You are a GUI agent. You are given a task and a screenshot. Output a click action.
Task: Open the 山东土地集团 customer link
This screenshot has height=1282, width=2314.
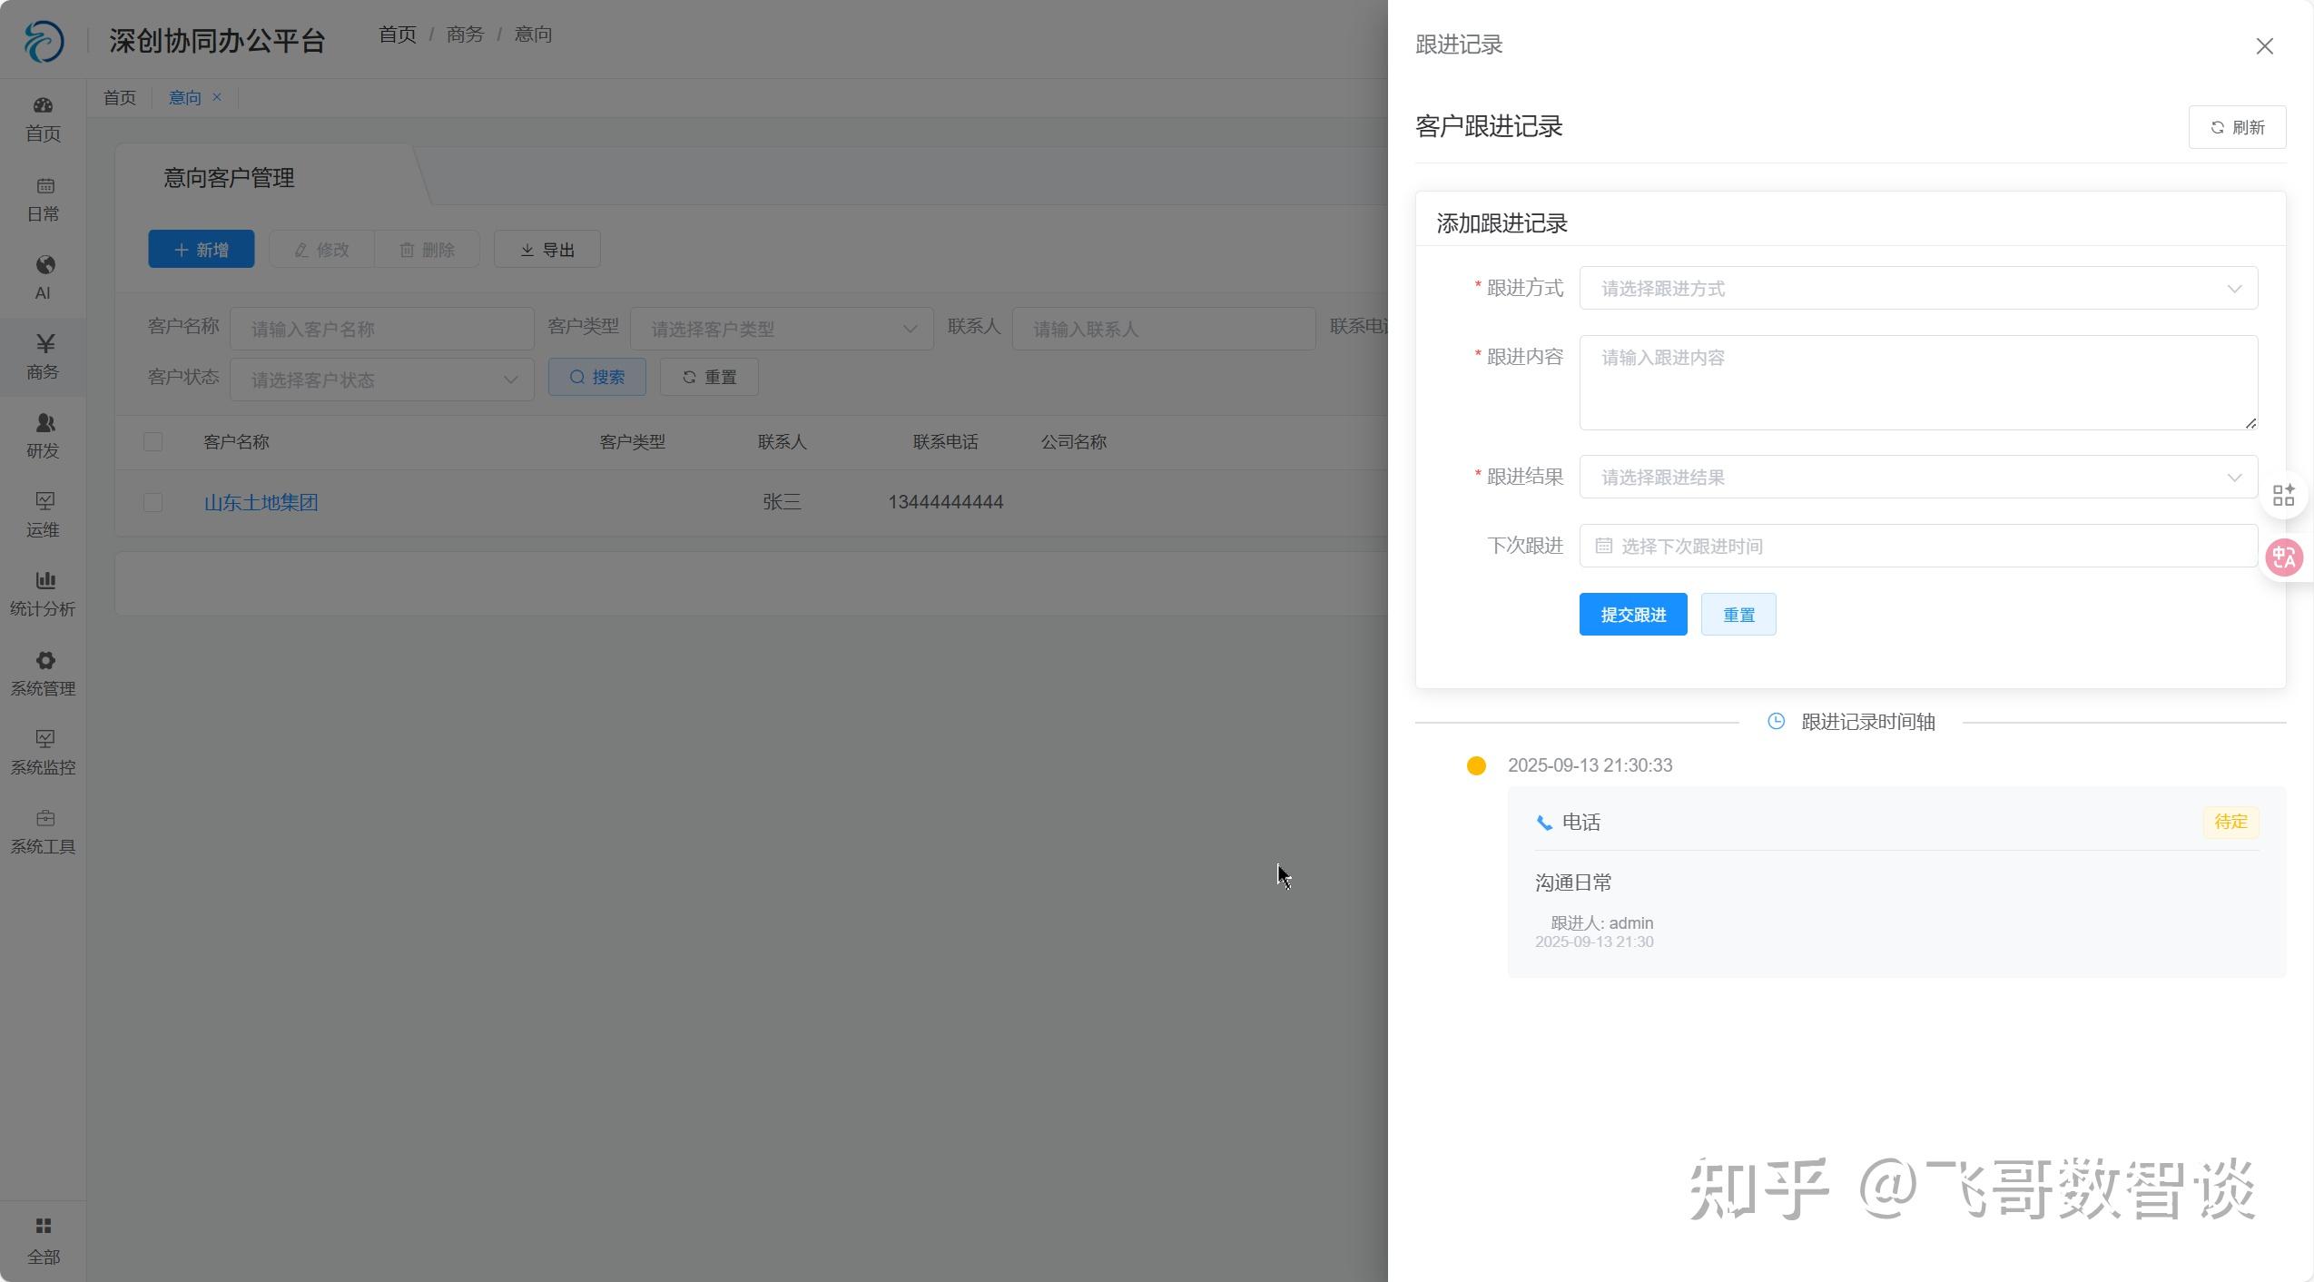261,502
